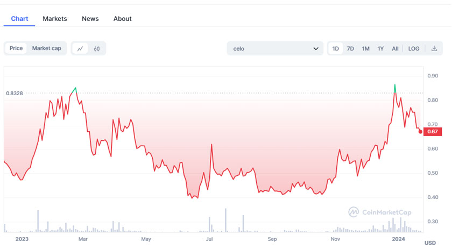Click the 0.80 y-axis value
The height and width of the screenshot is (250, 452).
(433, 100)
